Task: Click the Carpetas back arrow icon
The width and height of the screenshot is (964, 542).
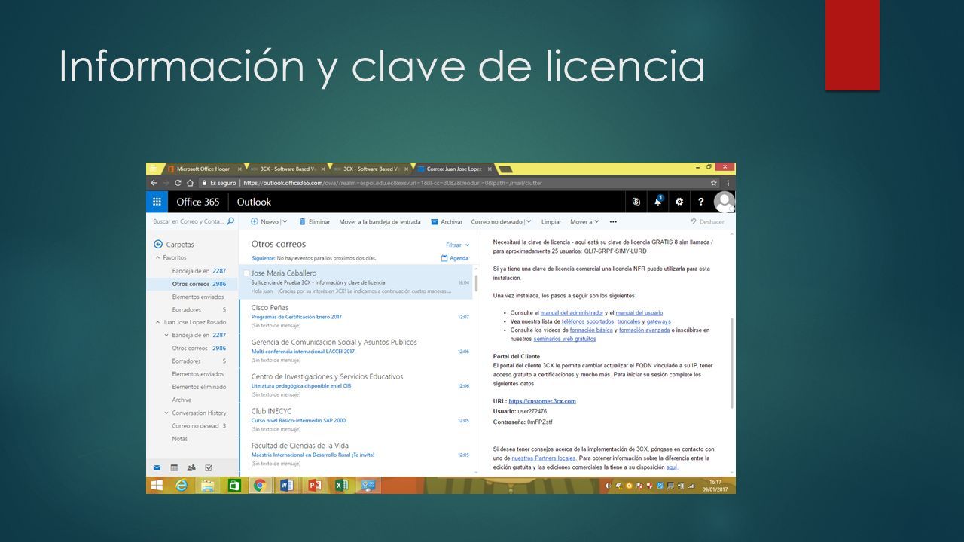Action: (x=158, y=244)
